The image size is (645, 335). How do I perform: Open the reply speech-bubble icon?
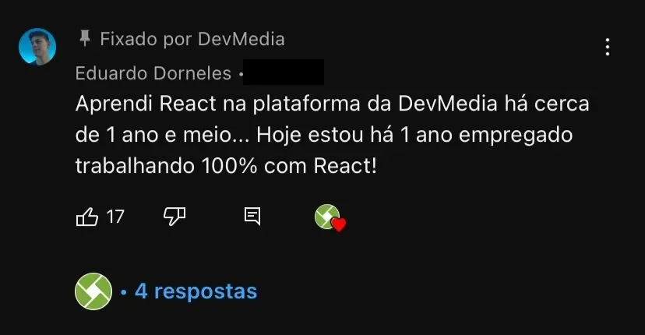[252, 216]
